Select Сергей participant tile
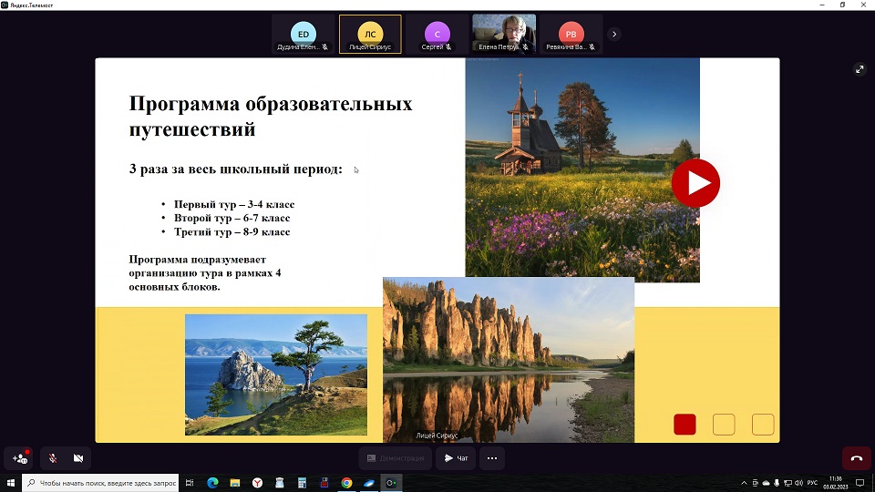The image size is (875, 492). click(x=437, y=35)
